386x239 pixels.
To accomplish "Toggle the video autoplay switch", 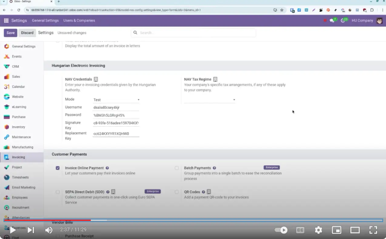I will point(281,230).
